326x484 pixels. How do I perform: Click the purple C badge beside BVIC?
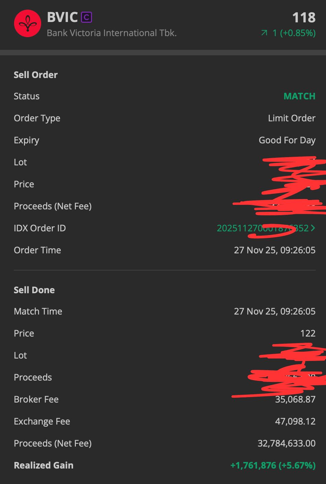86,17
